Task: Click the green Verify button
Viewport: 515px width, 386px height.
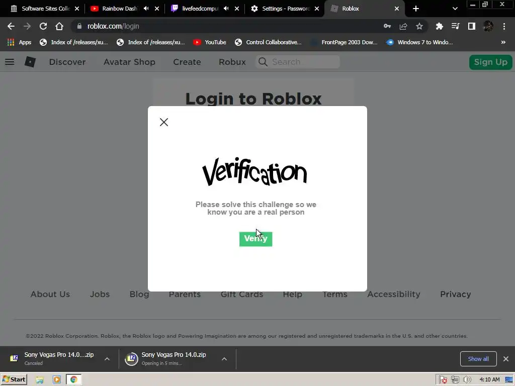Action: point(255,239)
